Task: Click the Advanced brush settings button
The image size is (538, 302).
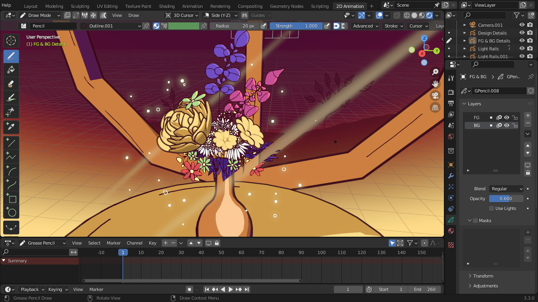Action: 365,26
